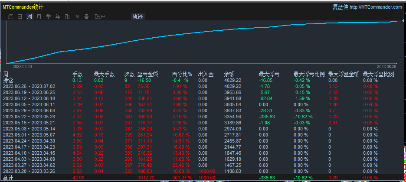Viewport: 406px width, 182px height.
Task: Switch to the 综 summary tab
Action: pos(10,17)
